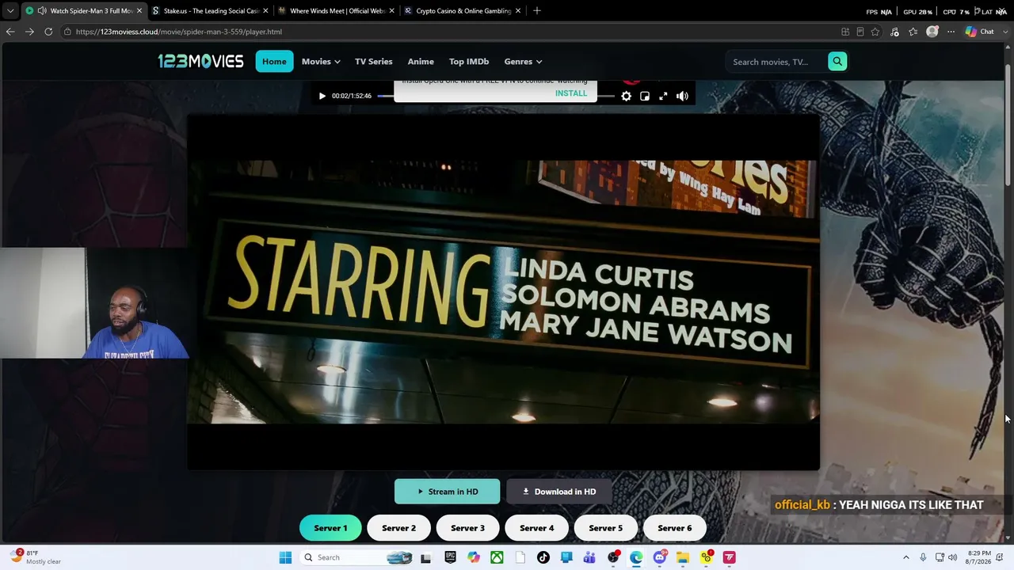The width and height of the screenshot is (1014, 570).
Task: Reload the current page
Action: point(48,32)
